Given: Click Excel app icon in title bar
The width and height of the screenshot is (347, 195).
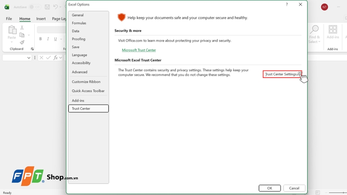Looking at the screenshot, I should 7,7.
